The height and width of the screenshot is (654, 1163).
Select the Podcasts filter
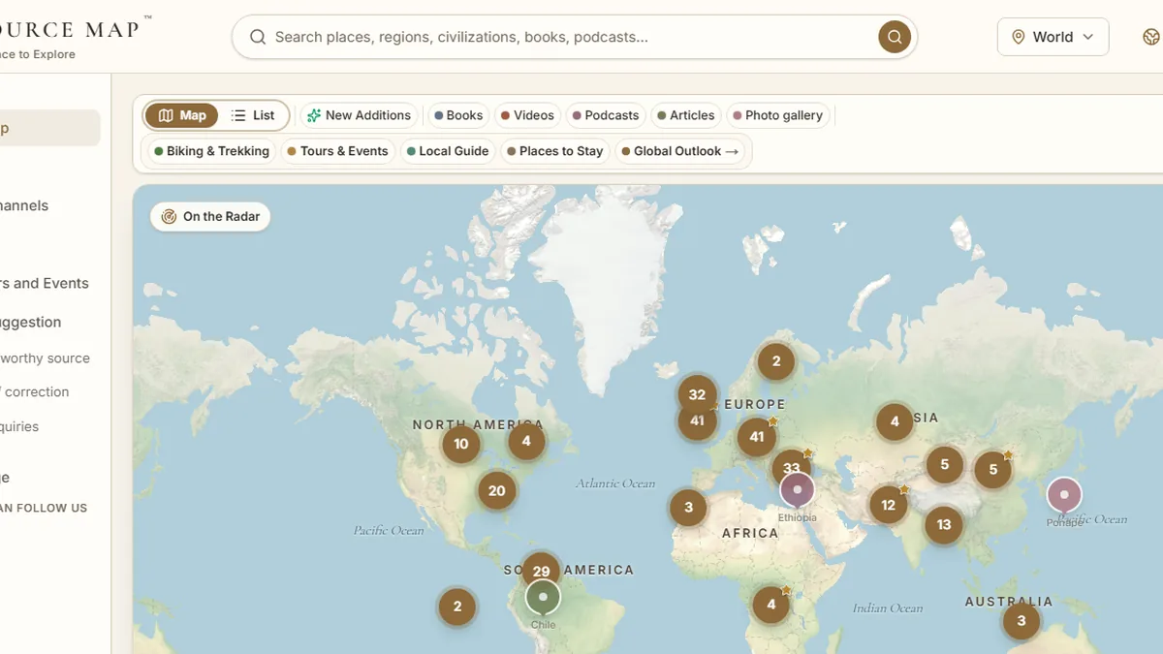click(x=606, y=115)
